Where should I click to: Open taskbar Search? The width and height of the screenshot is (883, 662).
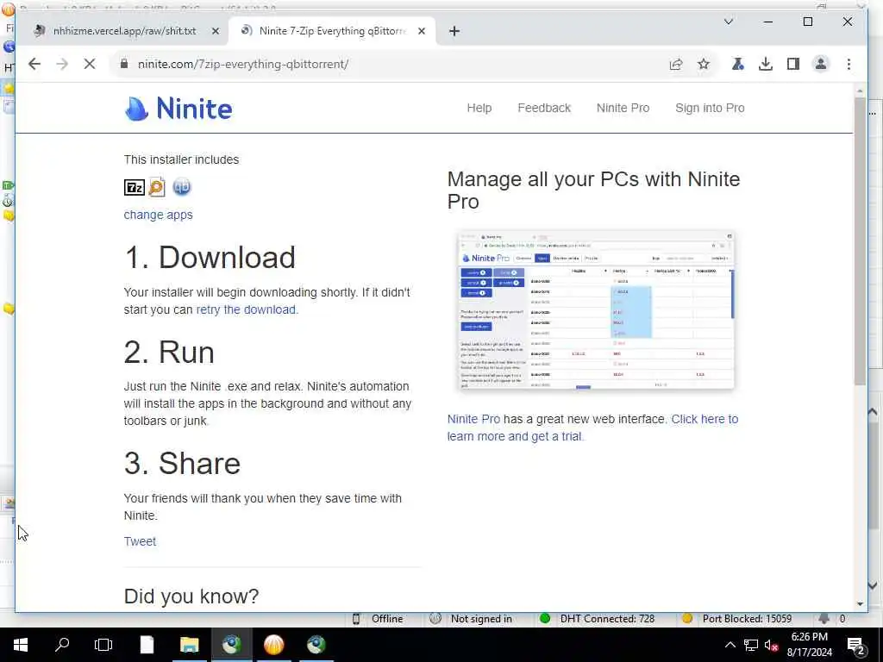(62, 645)
